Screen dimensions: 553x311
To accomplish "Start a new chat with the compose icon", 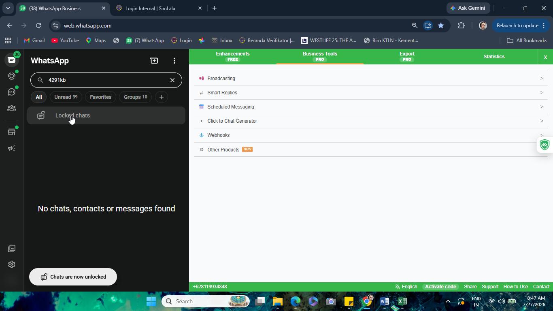I will click(154, 60).
